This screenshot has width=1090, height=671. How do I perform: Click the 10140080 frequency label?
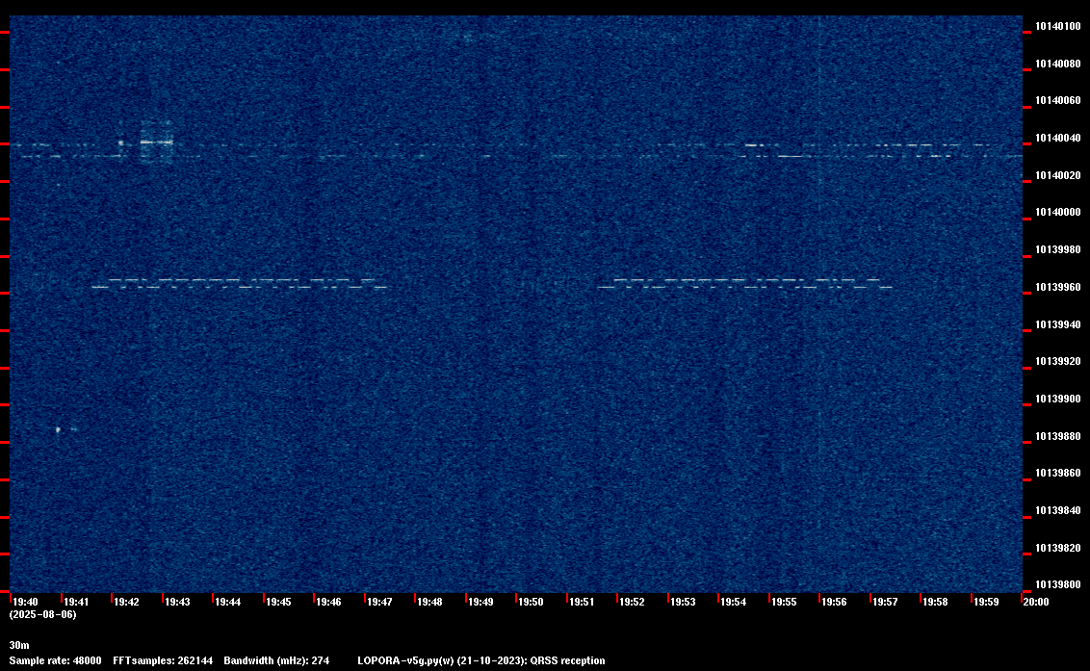tap(1057, 64)
